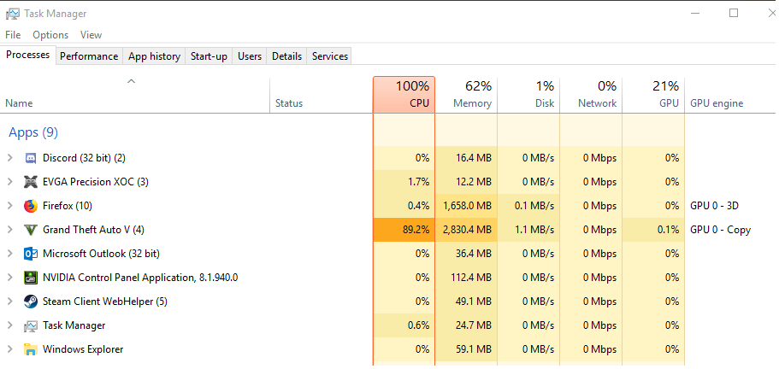Click the Task Manager title bar icon
The width and height of the screenshot is (779, 369).
[x=13, y=14]
